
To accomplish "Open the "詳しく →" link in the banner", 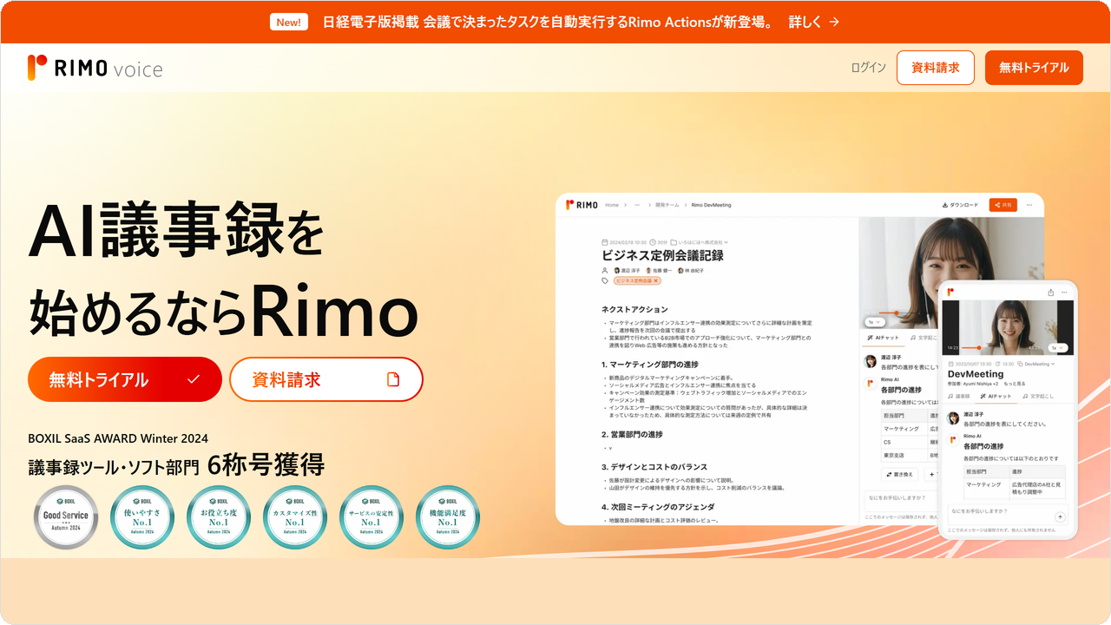I will (x=814, y=23).
